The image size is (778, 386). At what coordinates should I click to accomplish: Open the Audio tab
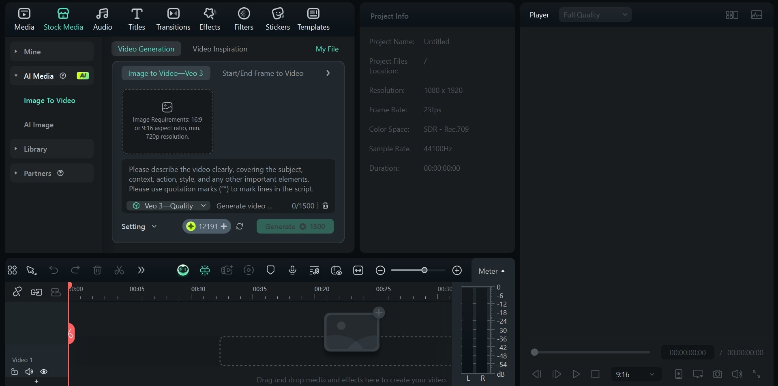point(103,19)
